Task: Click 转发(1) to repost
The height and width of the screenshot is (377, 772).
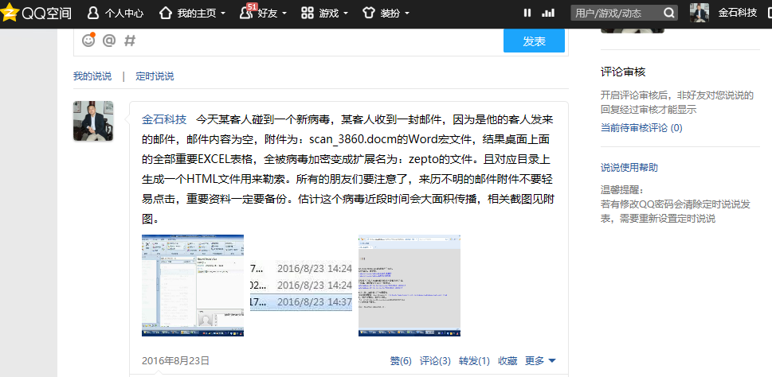Action: 474,361
